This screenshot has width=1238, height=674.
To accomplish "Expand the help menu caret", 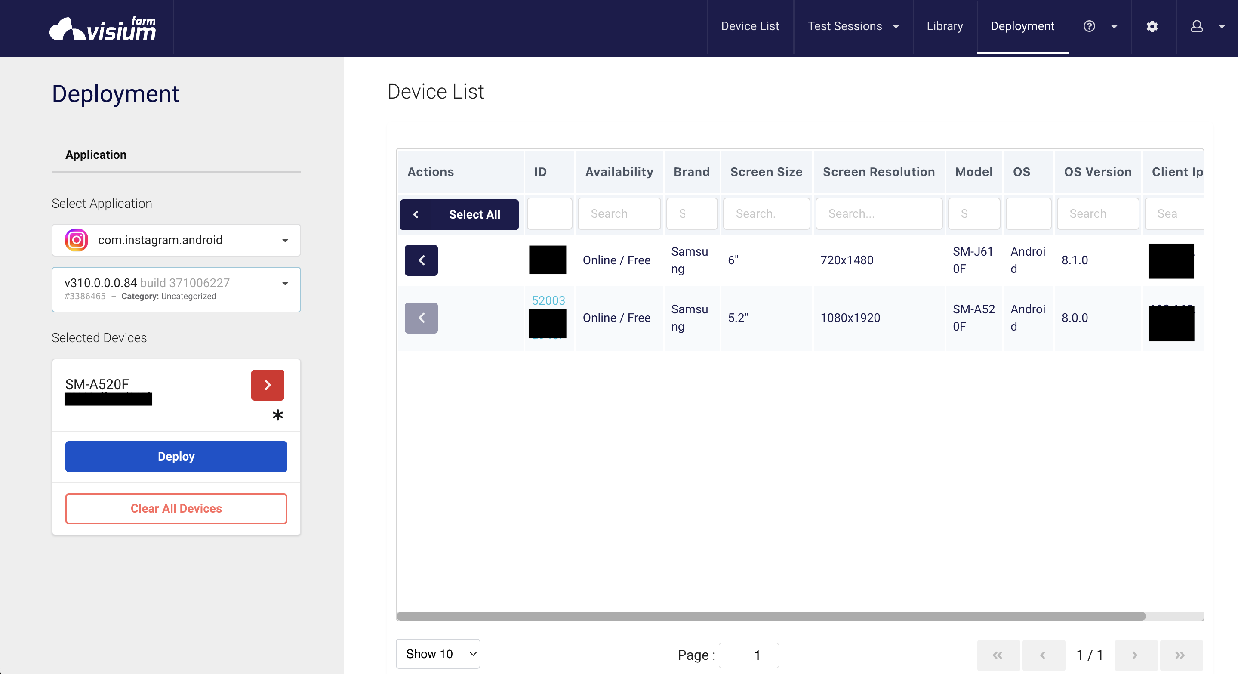I will pyautogui.click(x=1114, y=26).
